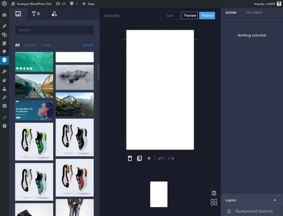Switch to the Document tab
The image size is (283, 216).
(x=255, y=13)
